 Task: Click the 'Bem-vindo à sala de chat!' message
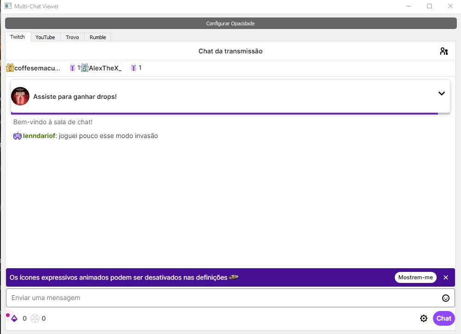(53, 122)
